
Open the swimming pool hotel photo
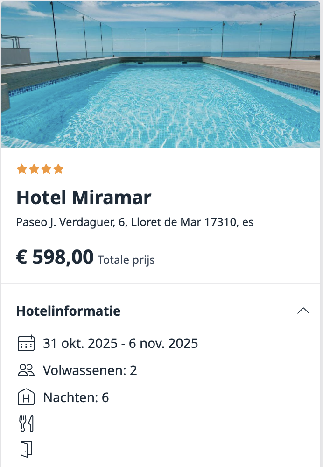(x=161, y=74)
